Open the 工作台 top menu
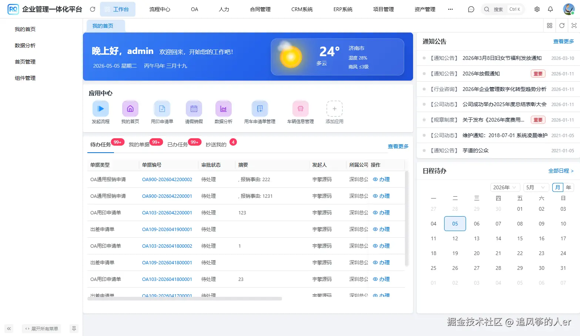 (118, 9)
